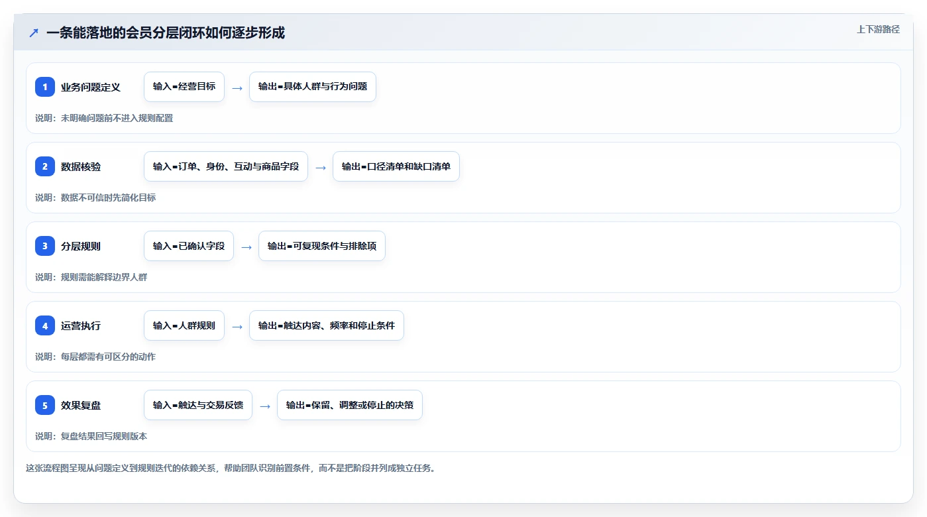The image size is (927, 517).
Task: Click the note 复盘结果回写规则版本
Action: coord(104,436)
